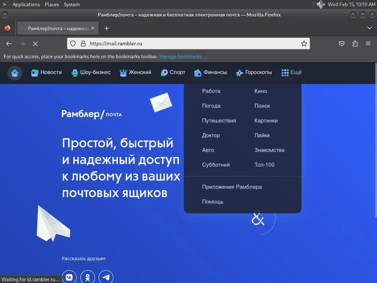Share via VK icon

coord(69,277)
